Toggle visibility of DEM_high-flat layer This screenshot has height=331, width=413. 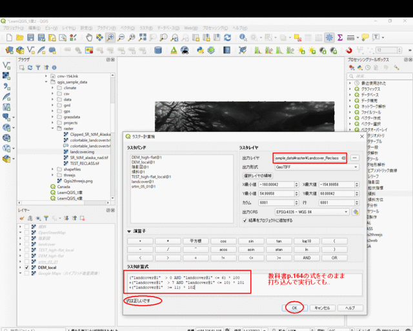[27, 256]
